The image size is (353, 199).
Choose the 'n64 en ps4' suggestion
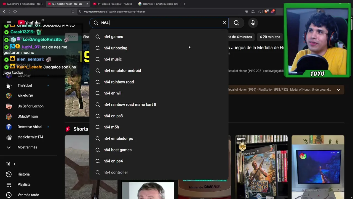point(159,161)
